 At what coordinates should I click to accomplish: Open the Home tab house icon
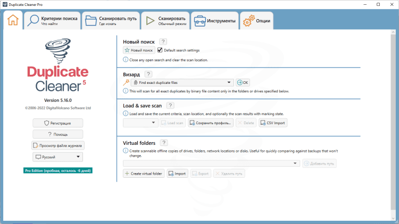click(13, 20)
